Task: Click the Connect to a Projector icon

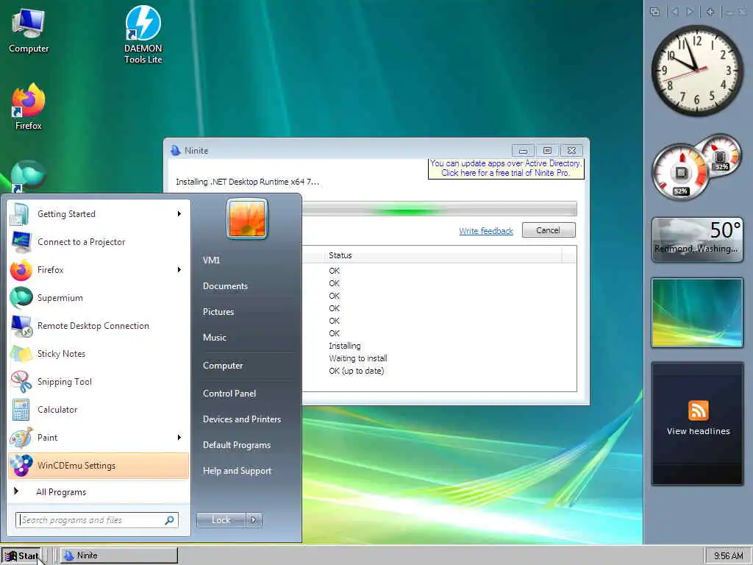Action: click(x=21, y=241)
